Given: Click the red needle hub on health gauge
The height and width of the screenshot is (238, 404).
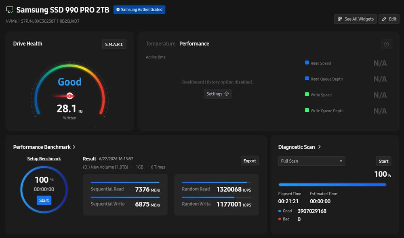Looking at the screenshot, I should click(x=69, y=96).
